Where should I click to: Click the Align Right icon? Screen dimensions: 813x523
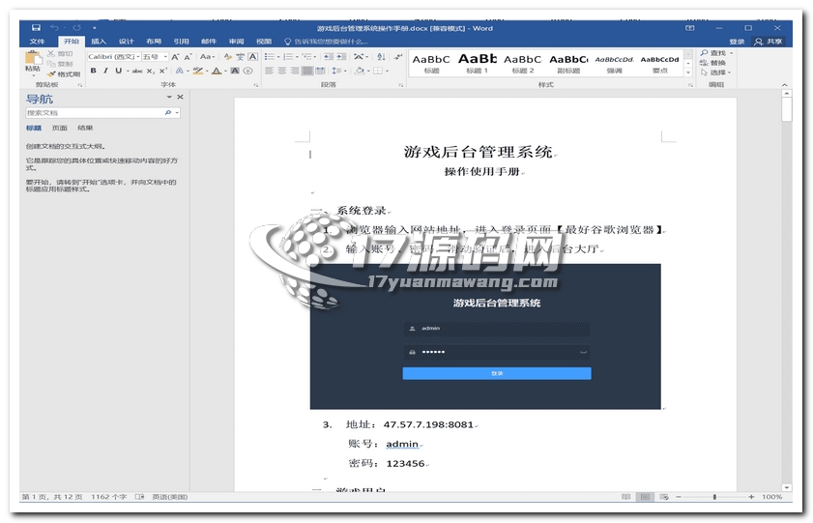[295, 71]
